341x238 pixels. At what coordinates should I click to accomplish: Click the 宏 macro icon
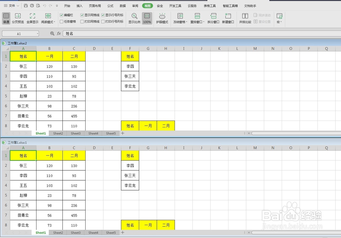[279, 18]
